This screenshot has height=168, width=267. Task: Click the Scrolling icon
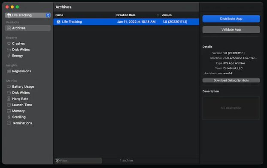(x=9, y=117)
